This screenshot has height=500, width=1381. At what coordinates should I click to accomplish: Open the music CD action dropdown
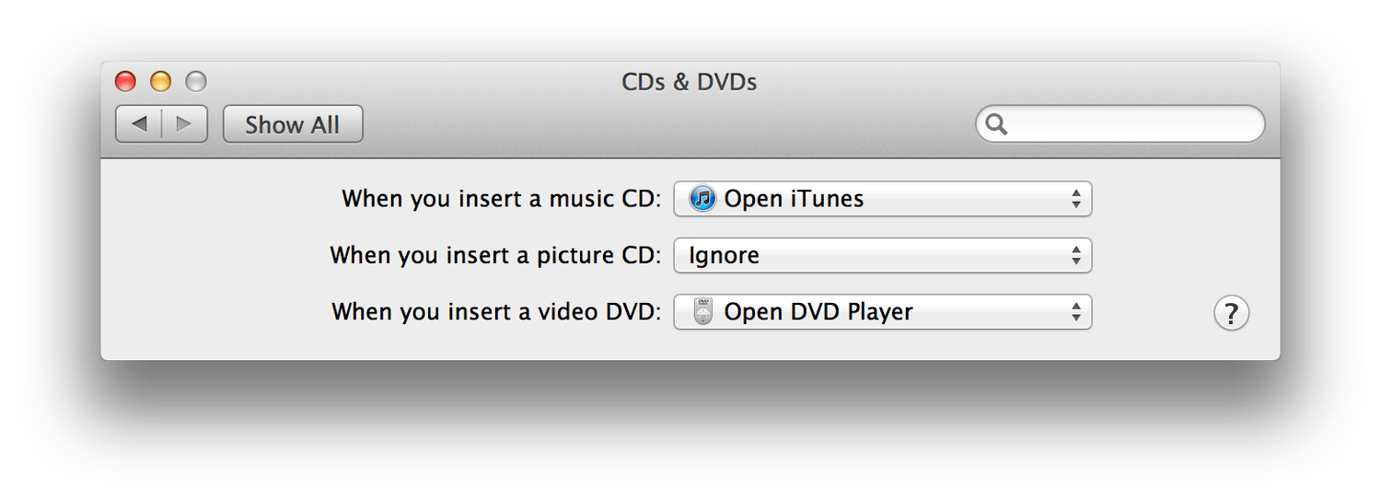(x=882, y=199)
